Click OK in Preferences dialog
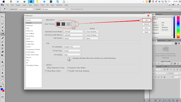 click(146, 20)
